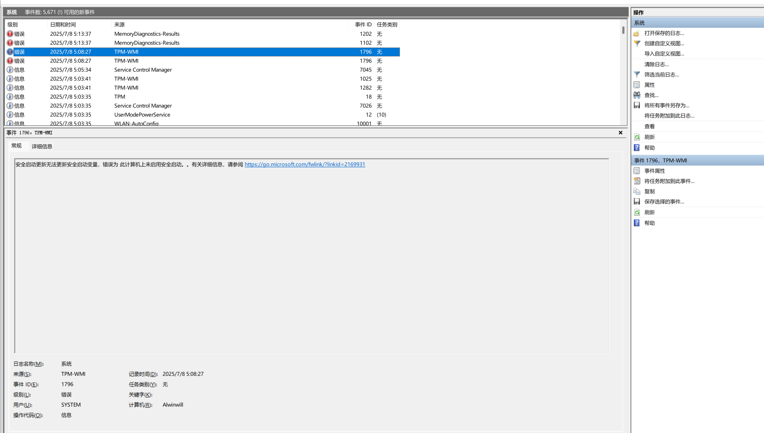Viewport: 764px width, 433px height.
Task: Open the go.microsoft.com fwlink hyperlink
Action: click(x=305, y=164)
